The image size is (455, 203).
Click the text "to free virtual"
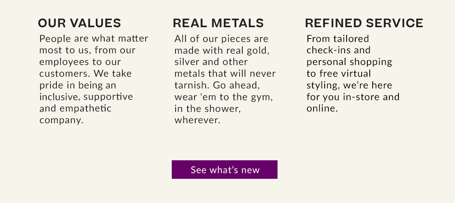point(339,73)
